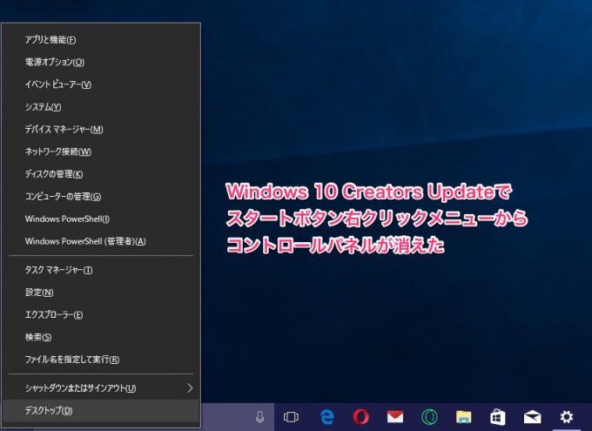Launch Windows PowerShell (管理者)
This screenshot has height=431, width=592.
click(101, 241)
